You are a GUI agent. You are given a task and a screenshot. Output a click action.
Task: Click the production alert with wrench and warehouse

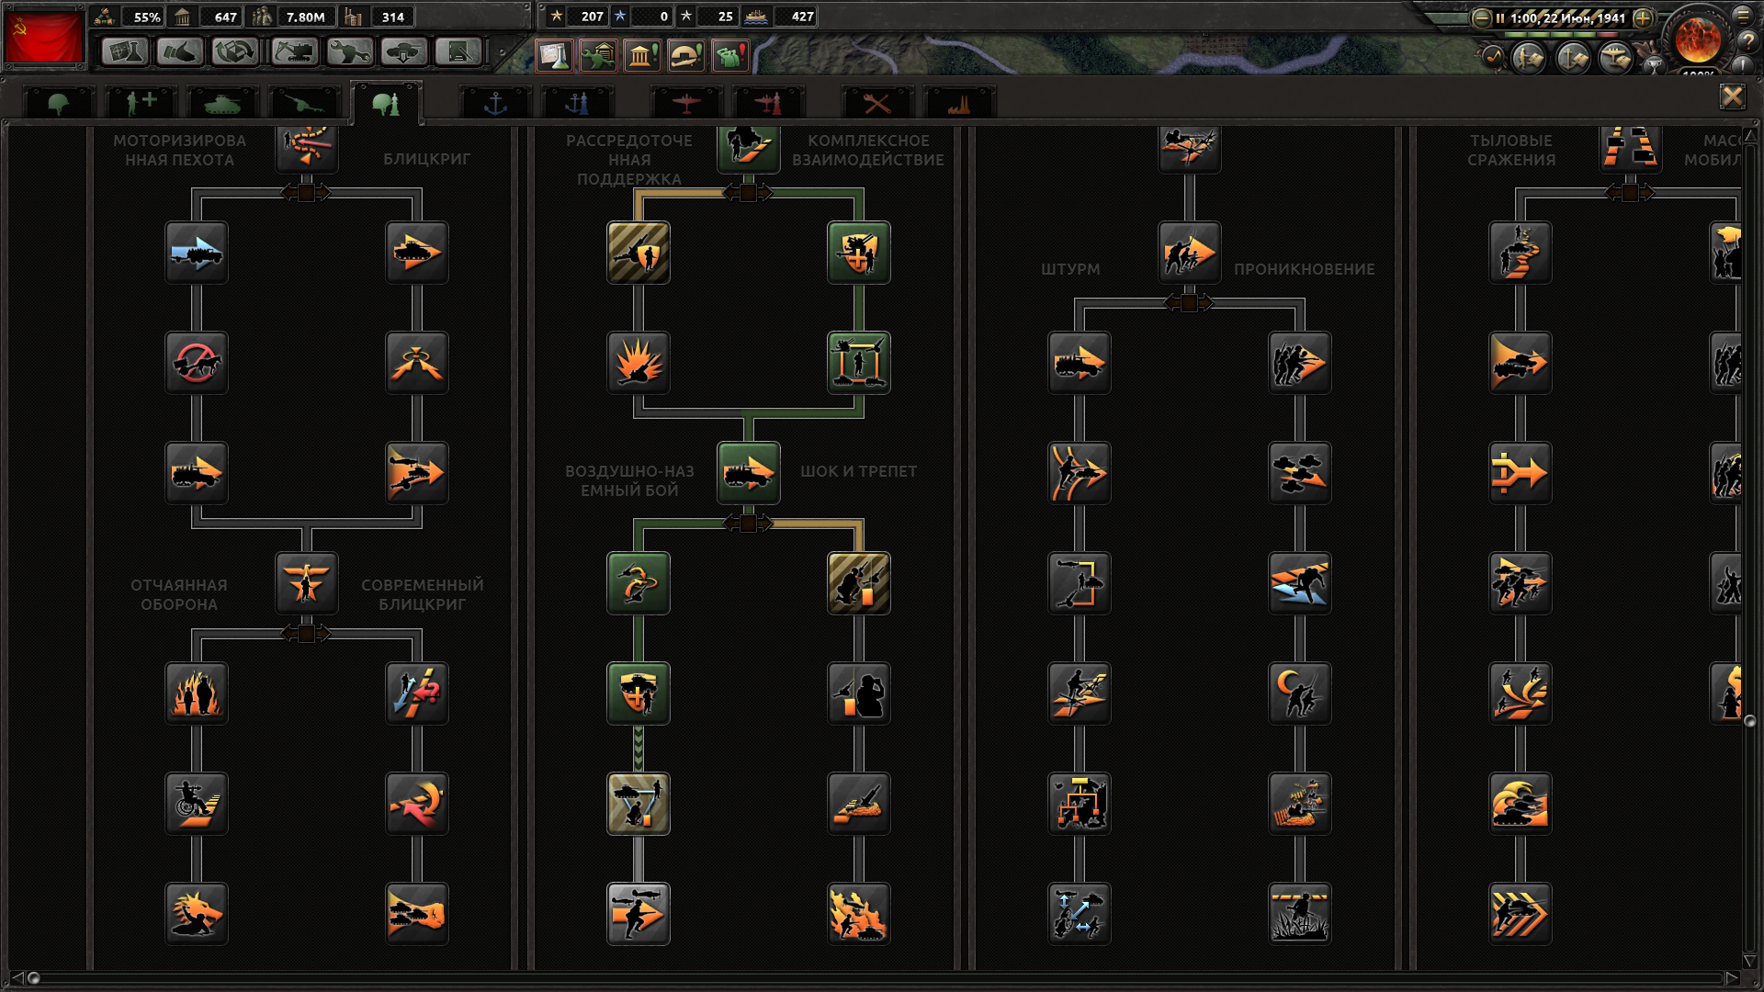point(598,56)
